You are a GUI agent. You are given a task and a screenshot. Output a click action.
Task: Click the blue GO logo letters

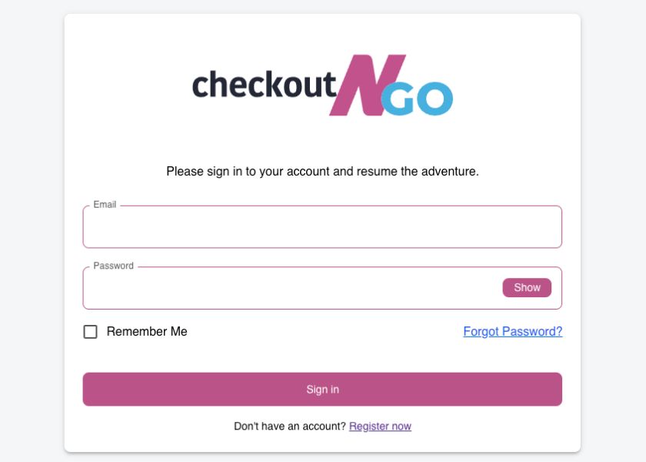(418, 99)
